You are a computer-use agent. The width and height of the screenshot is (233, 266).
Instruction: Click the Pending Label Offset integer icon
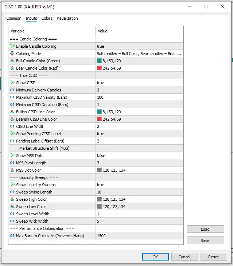(12, 141)
